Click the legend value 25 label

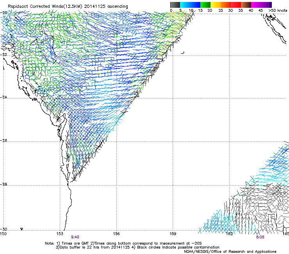[221, 11]
